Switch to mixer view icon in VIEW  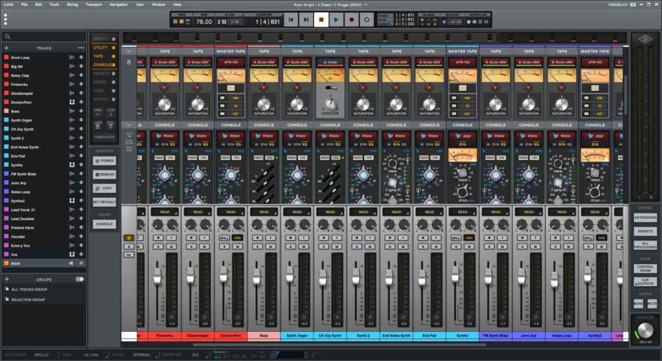tap(182, 21)
